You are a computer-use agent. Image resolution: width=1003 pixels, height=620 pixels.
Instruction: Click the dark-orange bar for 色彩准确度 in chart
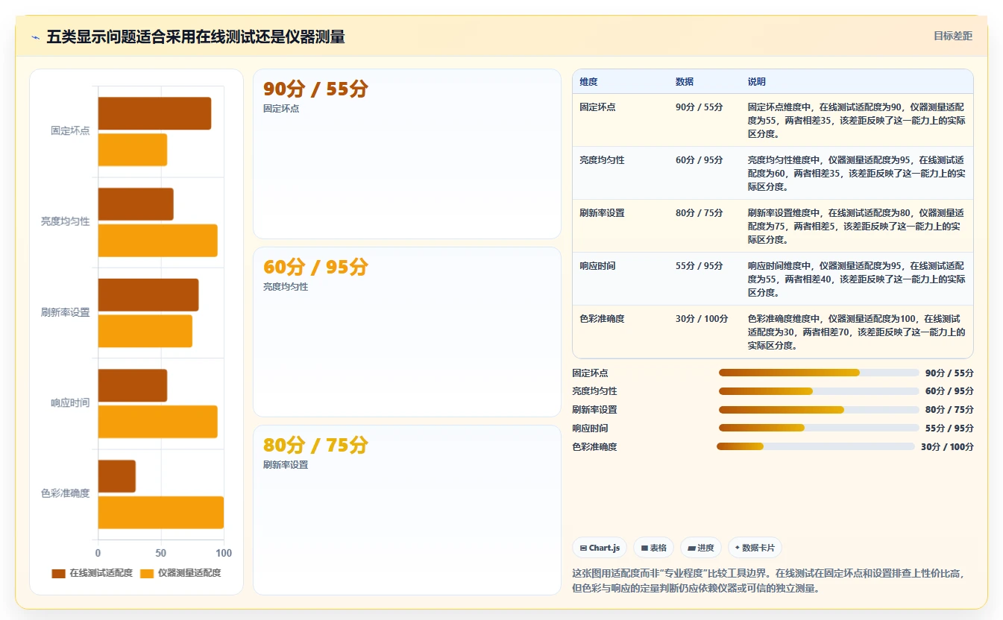click(117, 476)
